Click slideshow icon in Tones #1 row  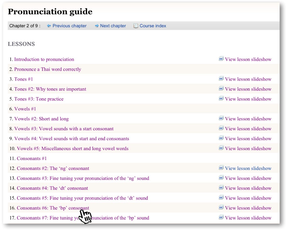(x=221, y=79)
